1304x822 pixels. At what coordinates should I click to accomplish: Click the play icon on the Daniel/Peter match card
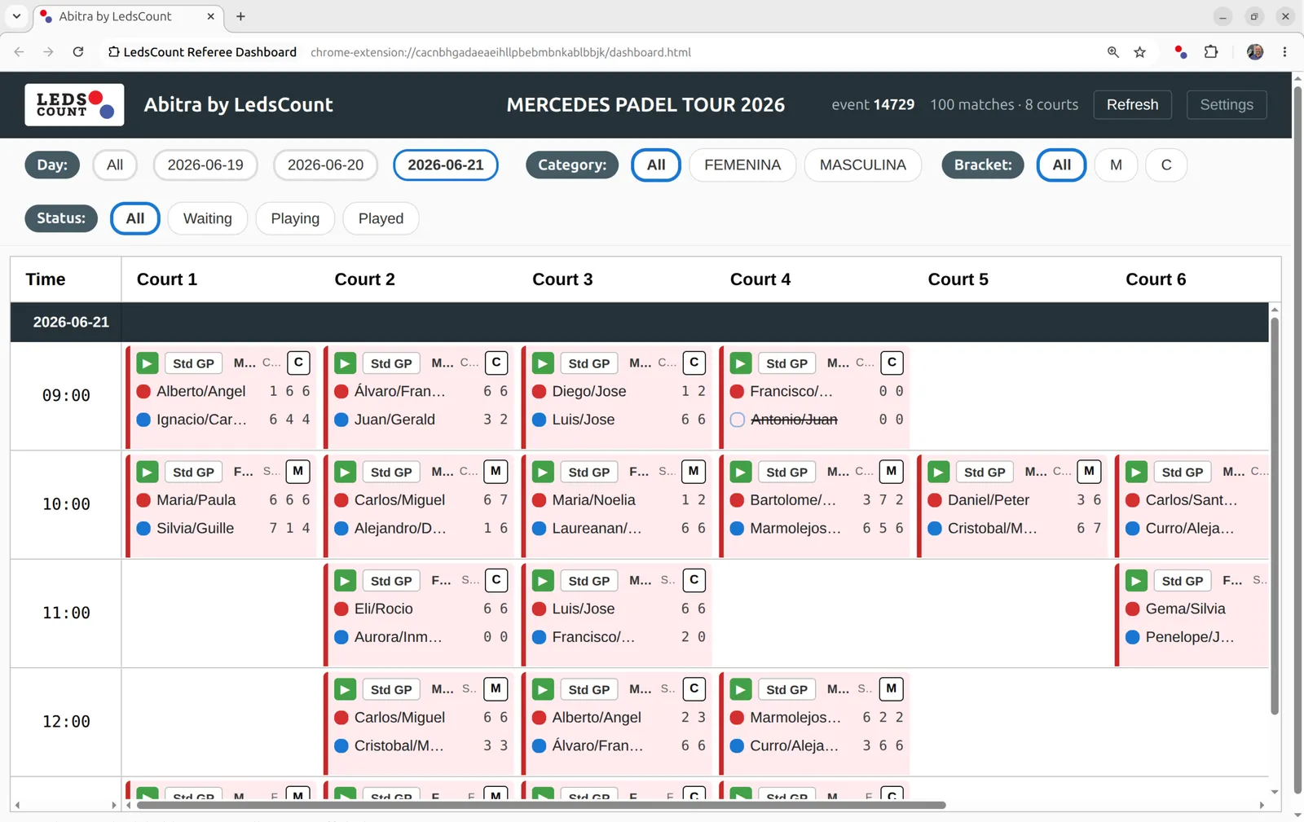coord(939,472)
